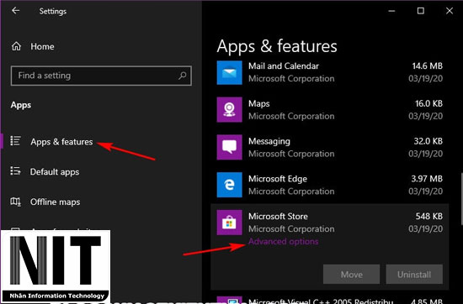Click the Apps & features page heading
Image resolution: width=463 pixels, height=304 pixels.
pos(277,46)
